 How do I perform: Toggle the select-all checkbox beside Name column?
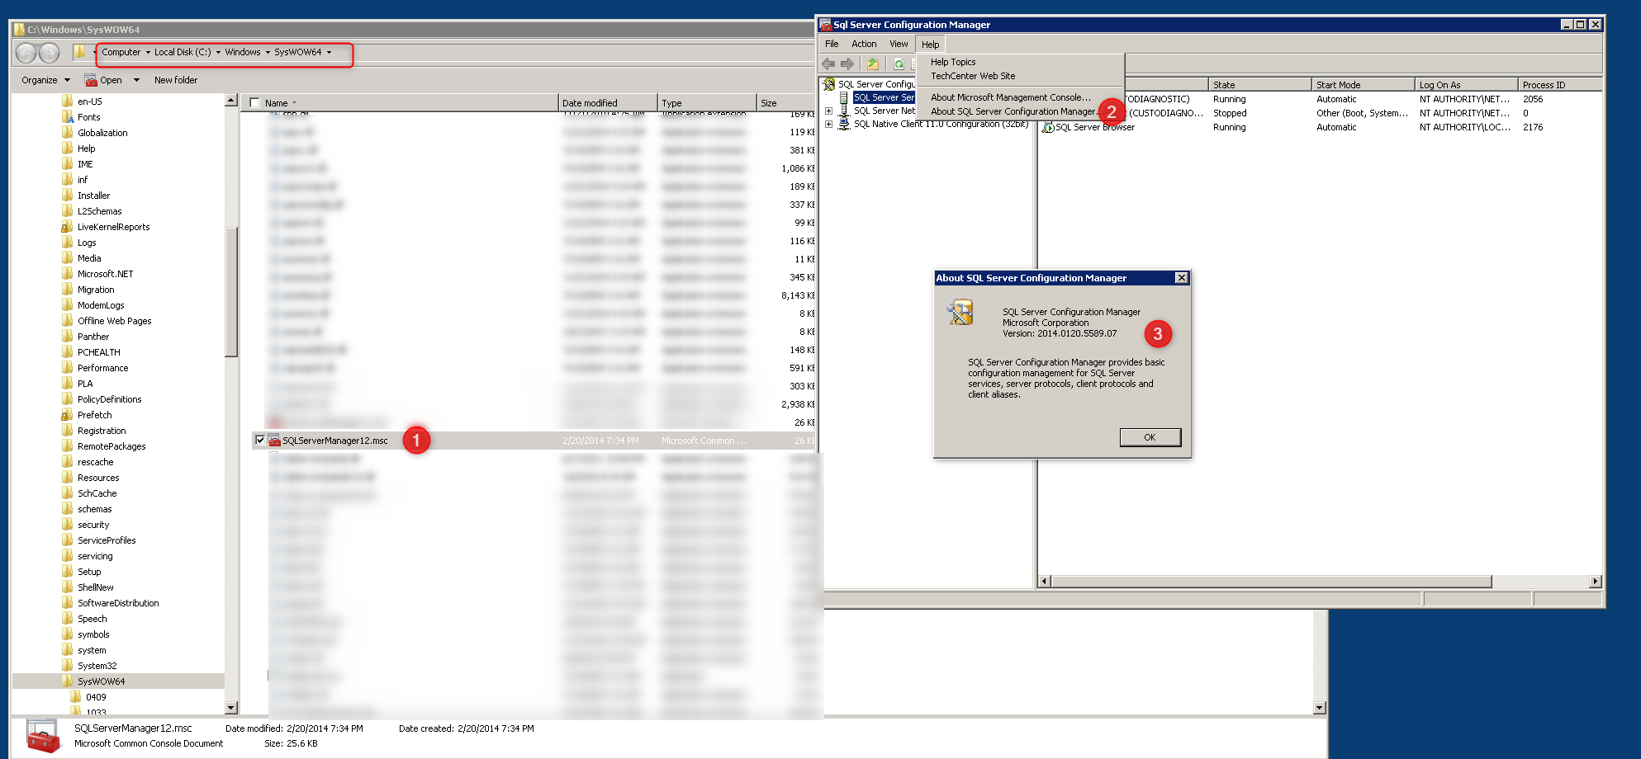click(254, 103)
